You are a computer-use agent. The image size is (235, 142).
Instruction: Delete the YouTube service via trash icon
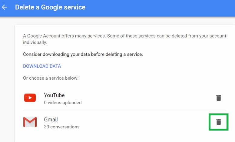tap(219, 98)
